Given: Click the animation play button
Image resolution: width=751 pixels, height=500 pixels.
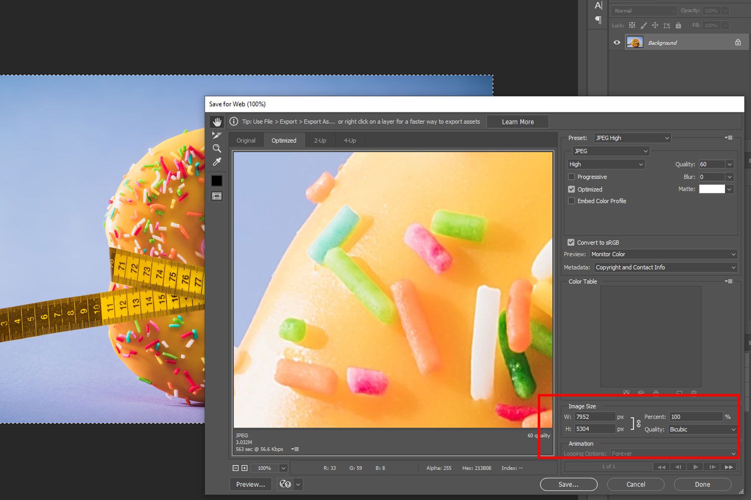Looking at the screenshot, I should point(695,467).
